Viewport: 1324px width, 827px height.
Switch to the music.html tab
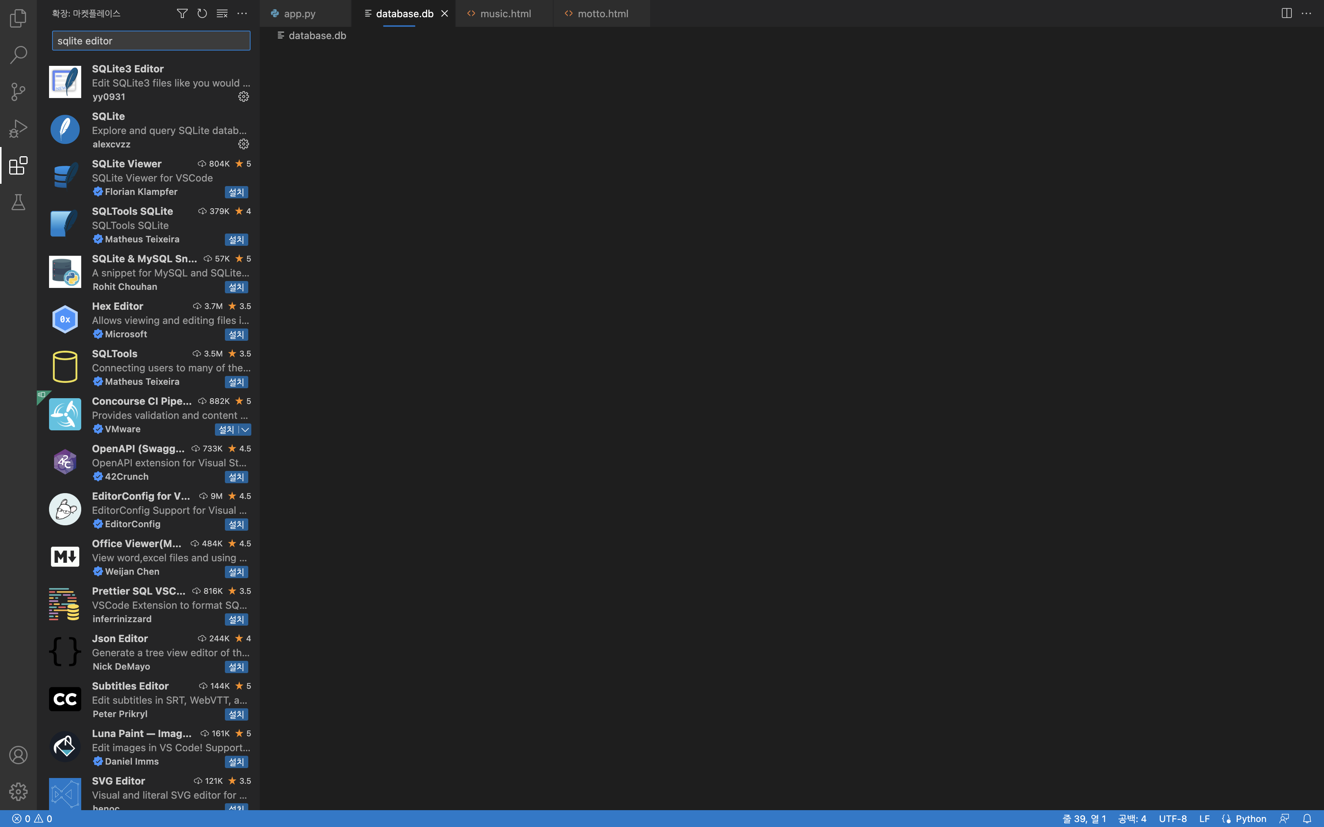[504, 14]
